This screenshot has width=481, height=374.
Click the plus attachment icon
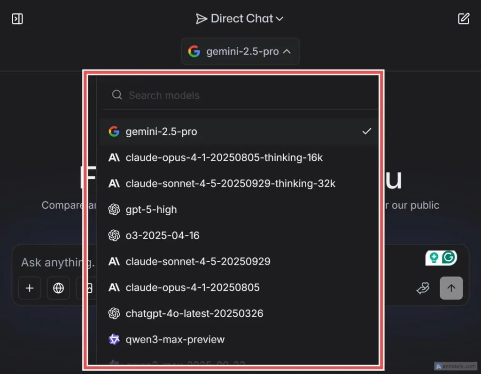point(30,288)
